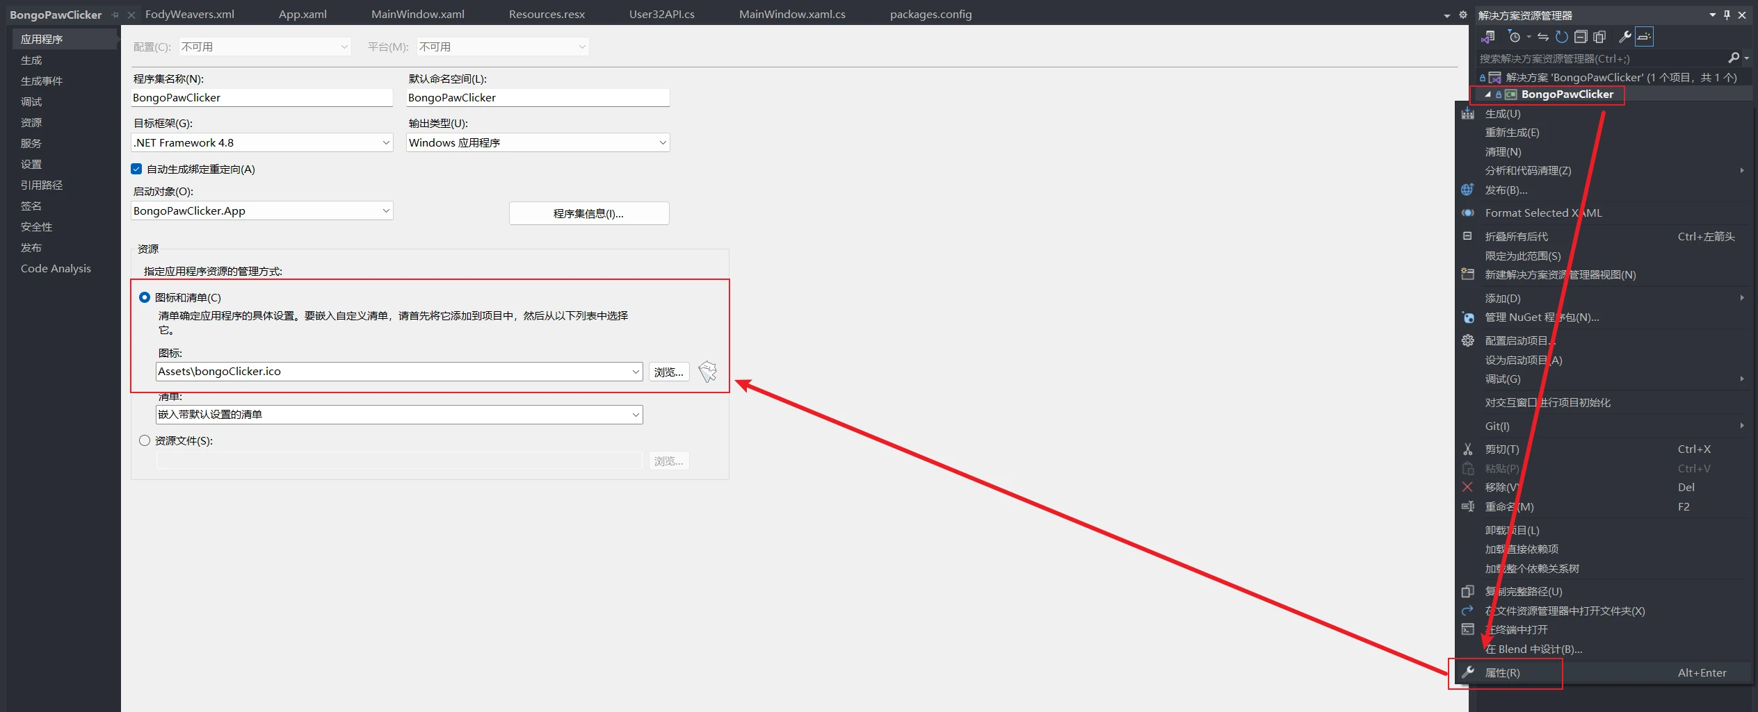Open the 输出类型 Windows 应用程序 dropdown

point(538,142)
